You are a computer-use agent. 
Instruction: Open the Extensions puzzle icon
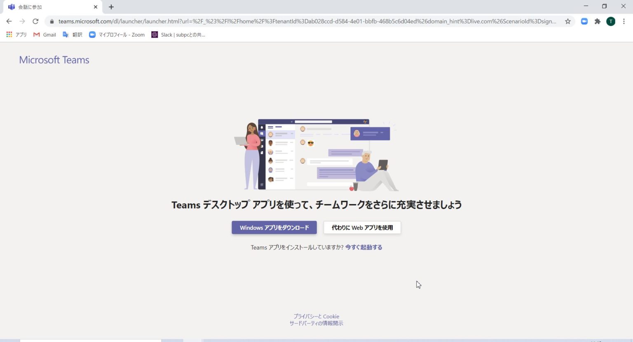(x=597, y=21)
